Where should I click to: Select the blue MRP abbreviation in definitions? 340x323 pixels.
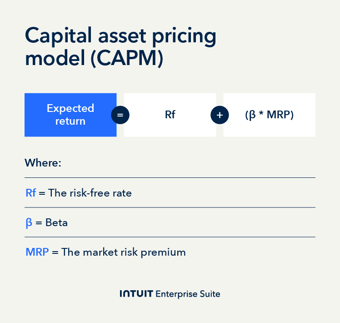(x=37, y=252)
